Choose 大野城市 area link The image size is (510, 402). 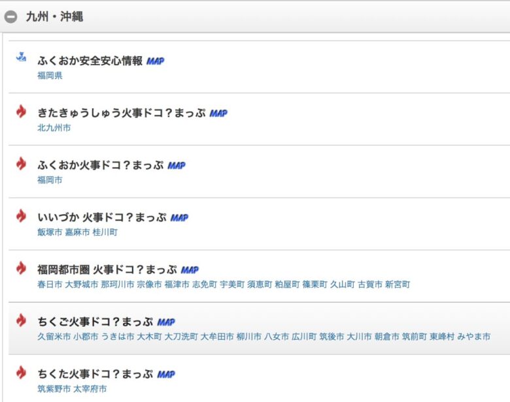point(82,285)
